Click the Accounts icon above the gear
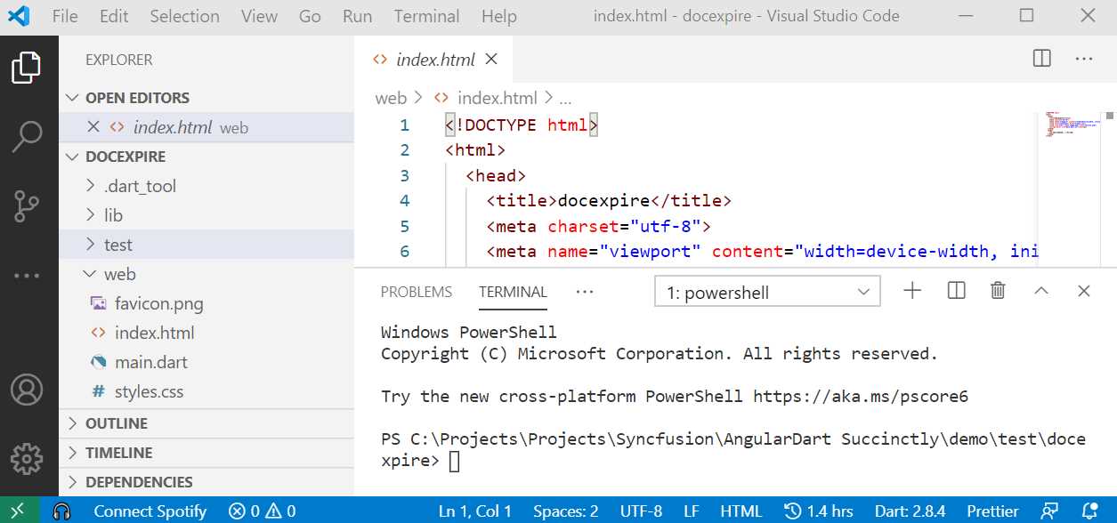The height and width of the screenshot is (523, 1117). pos(28,390)
